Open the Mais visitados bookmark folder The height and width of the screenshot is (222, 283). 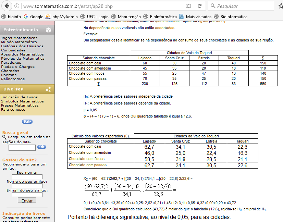195,16
